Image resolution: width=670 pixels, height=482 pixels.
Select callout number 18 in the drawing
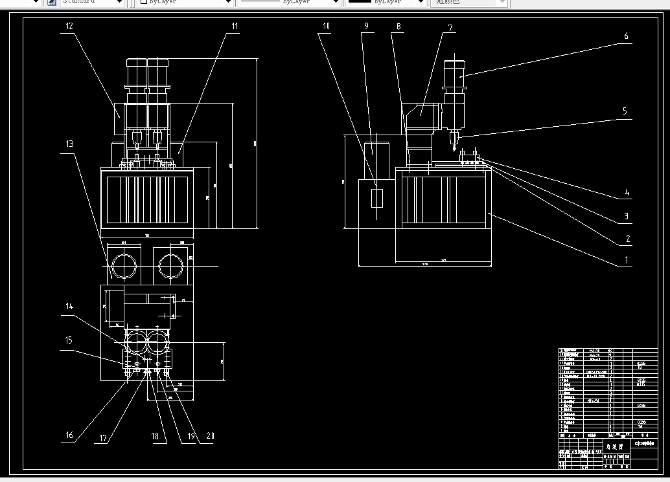point(155,436)
